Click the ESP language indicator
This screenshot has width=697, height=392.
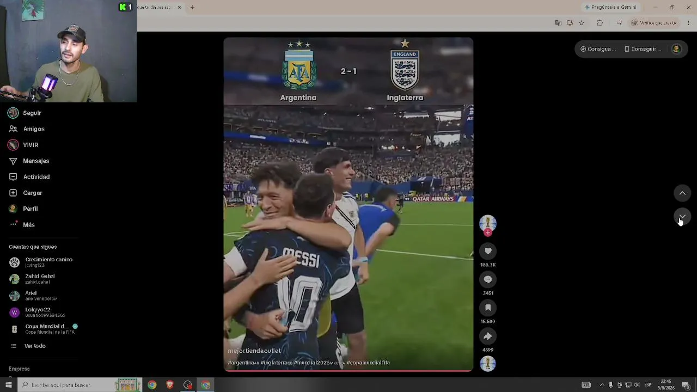tap(647, 385)
